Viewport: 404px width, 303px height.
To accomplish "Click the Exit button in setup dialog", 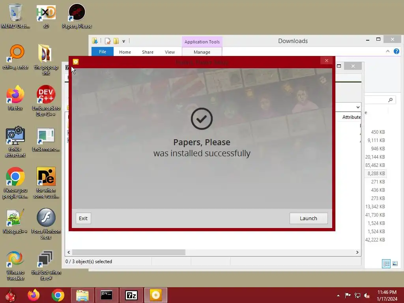I will tap(83, 218).
